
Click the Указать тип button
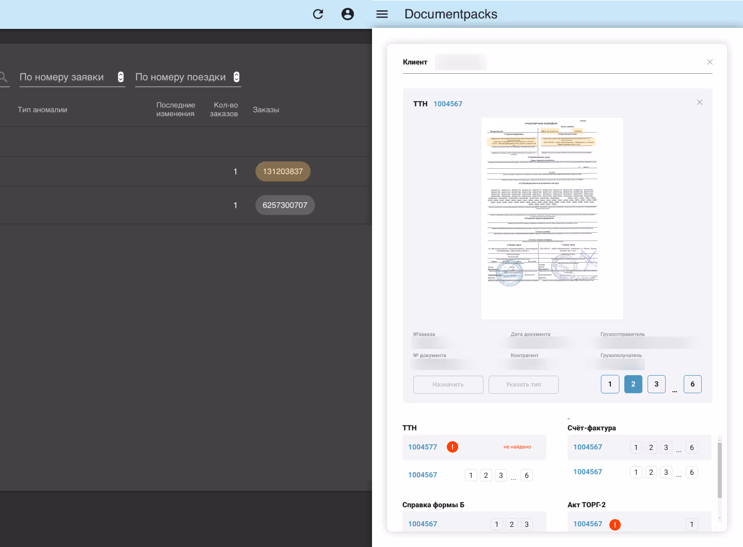click(x=523, y=384)
